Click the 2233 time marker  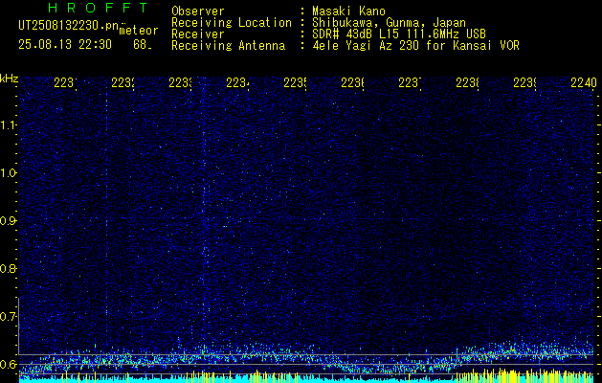pos(180,82)
